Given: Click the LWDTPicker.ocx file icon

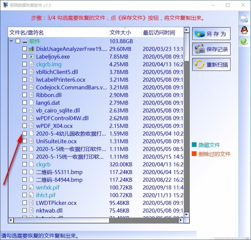Looking at the screenshot, I should [31, 203].
